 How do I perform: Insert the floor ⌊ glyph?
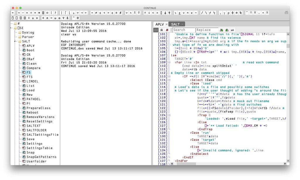(x=69, y=13)
